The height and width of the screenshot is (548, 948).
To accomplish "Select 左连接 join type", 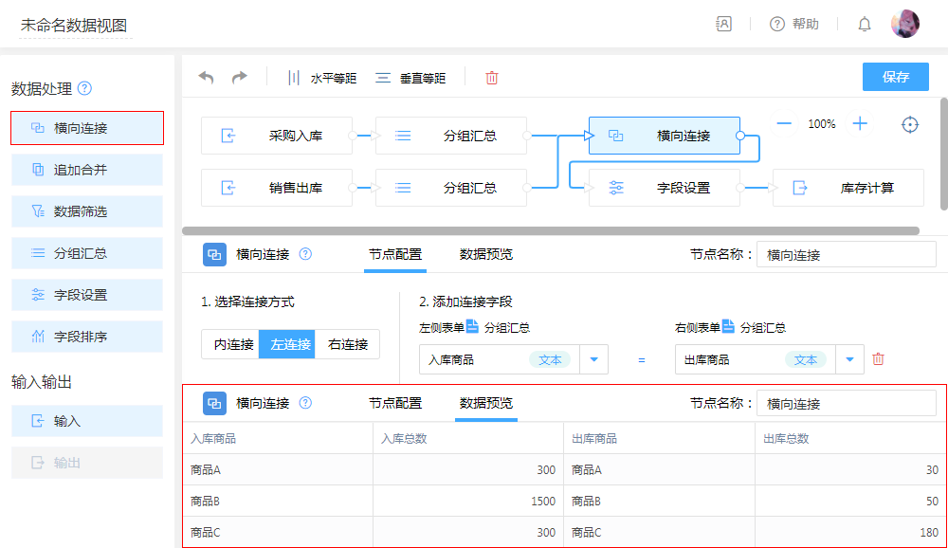I will [287, 344].
